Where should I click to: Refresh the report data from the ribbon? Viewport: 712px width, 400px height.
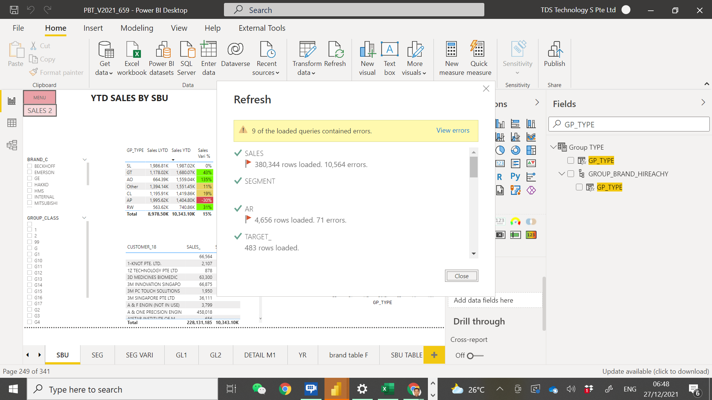tap(335, 54)
